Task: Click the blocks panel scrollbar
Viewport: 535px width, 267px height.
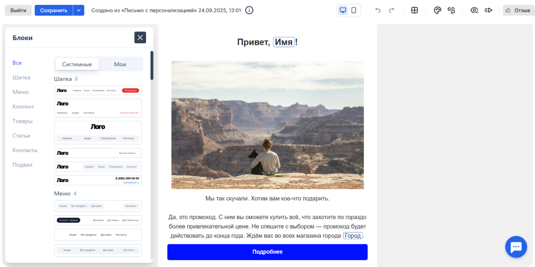Action: click(152, 65)
